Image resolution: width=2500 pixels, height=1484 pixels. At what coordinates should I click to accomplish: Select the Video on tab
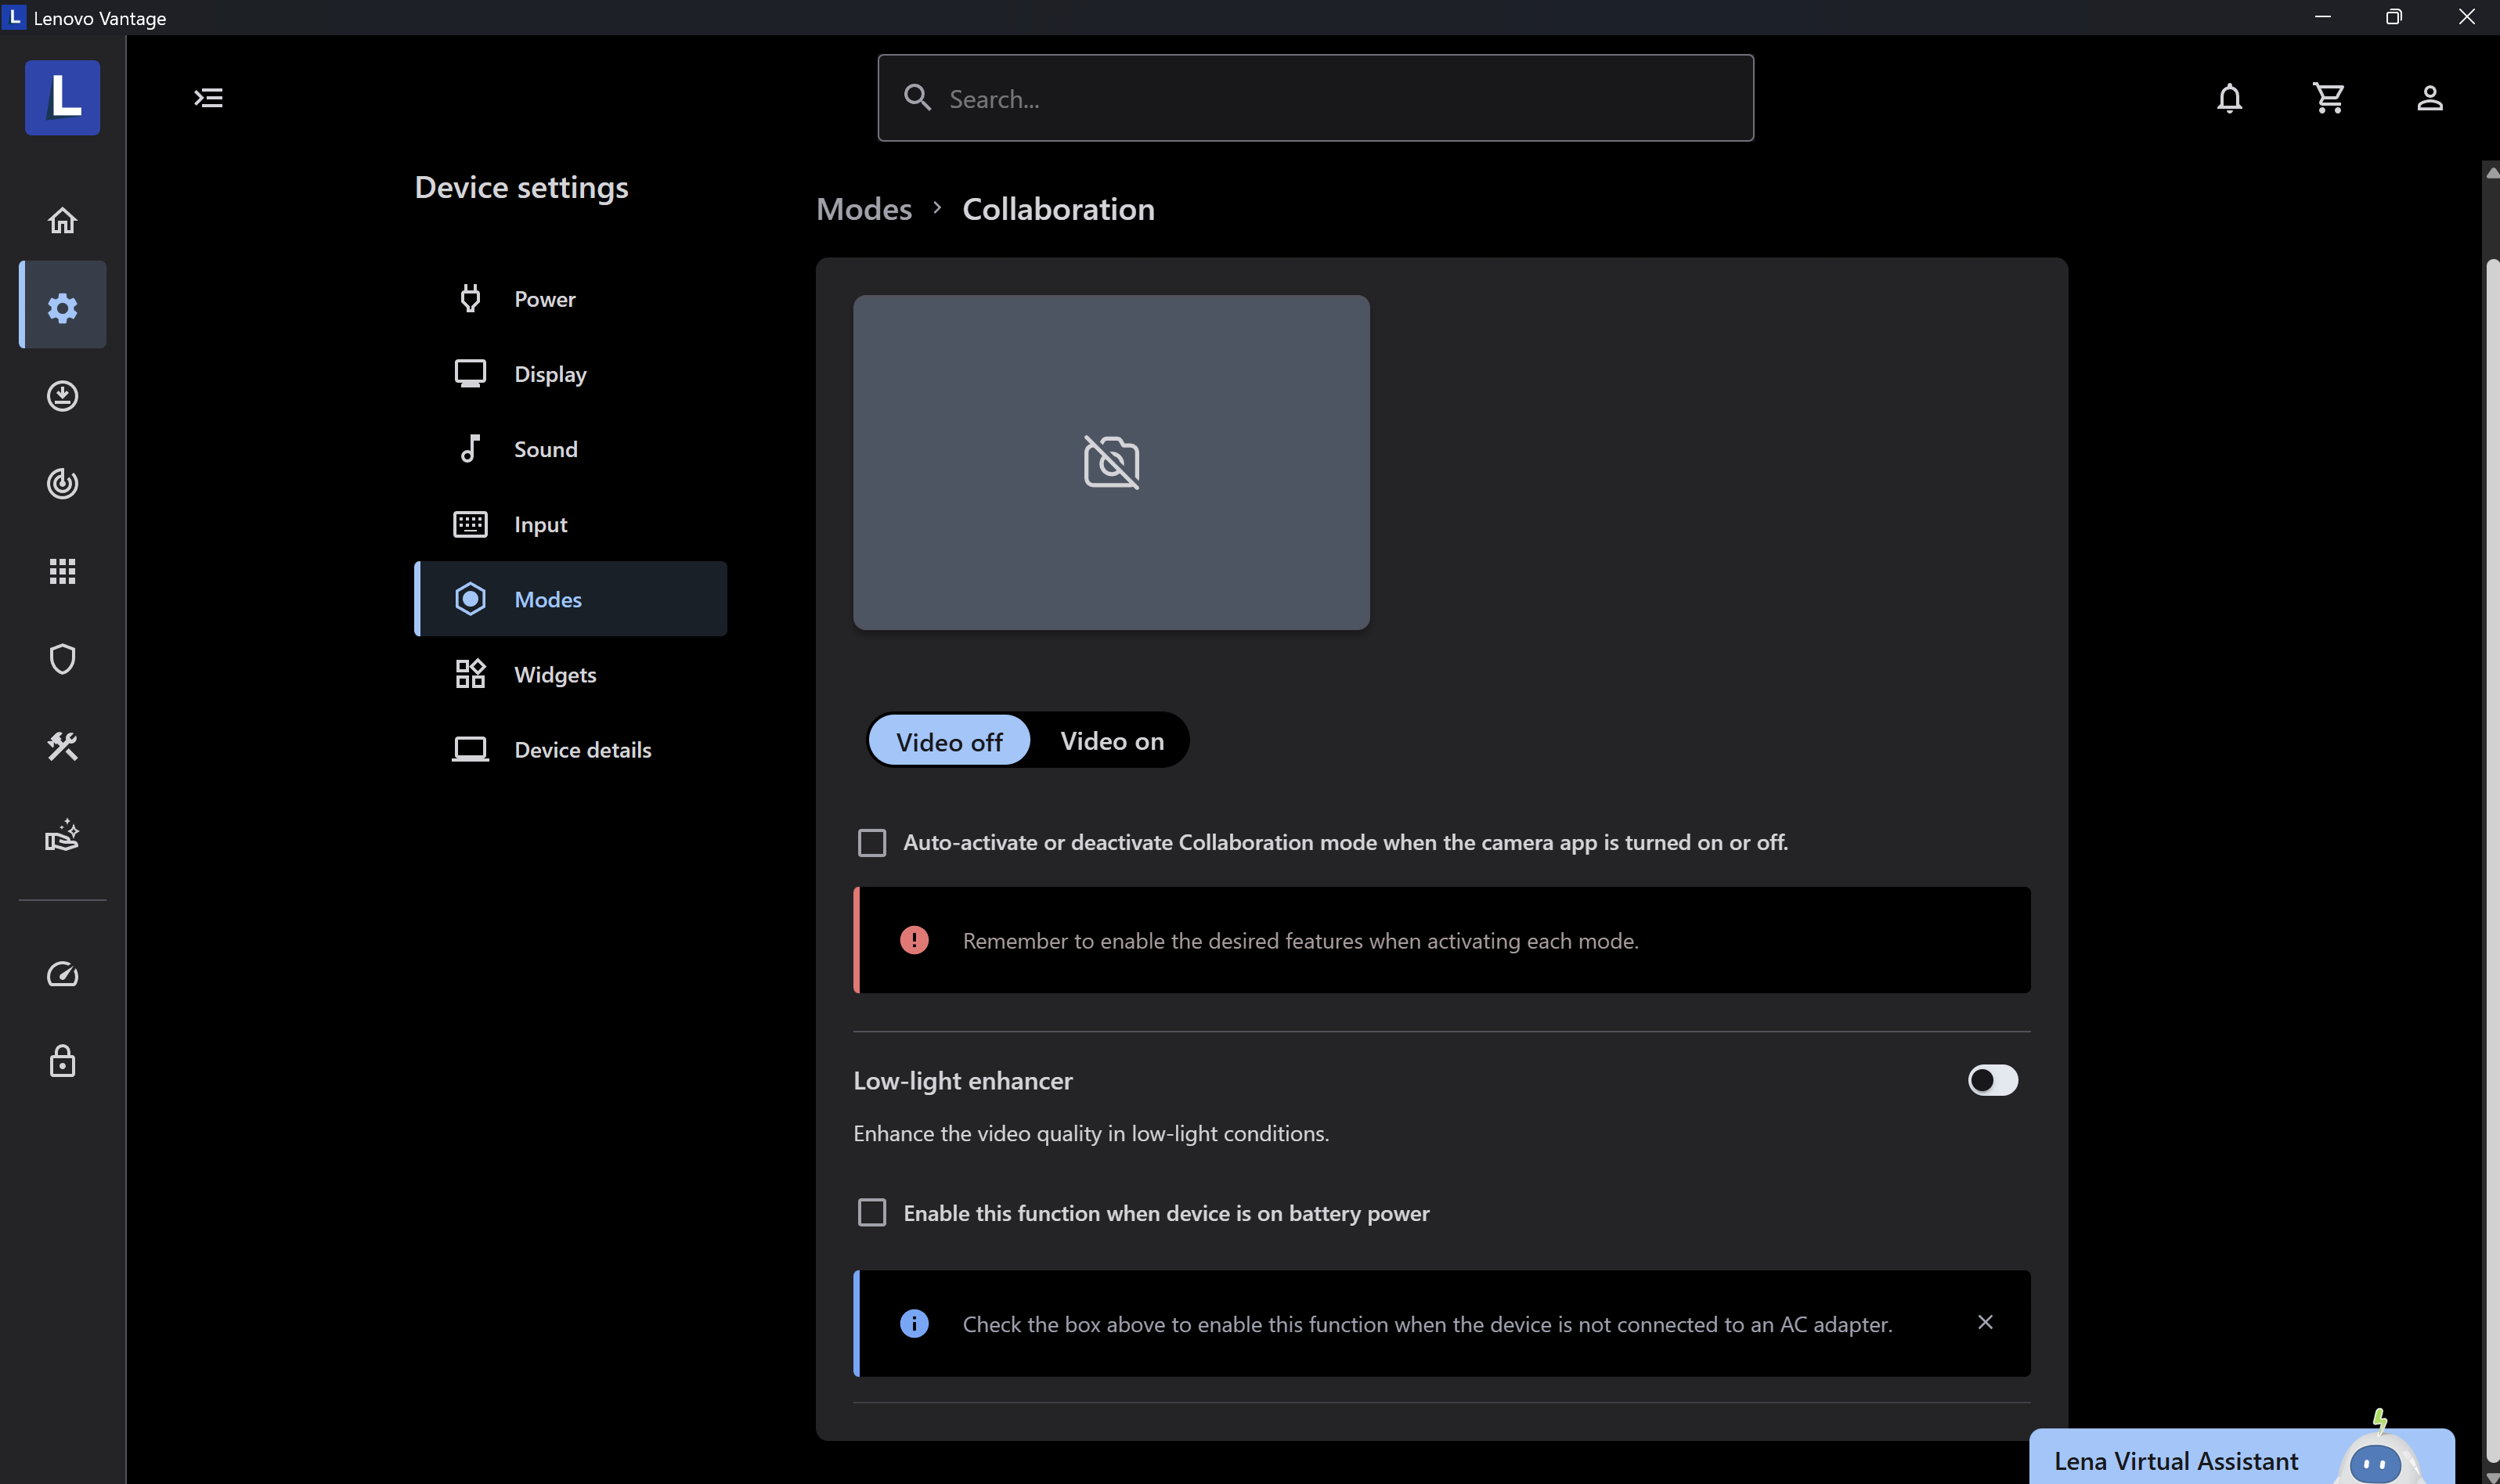point(1111,741)
